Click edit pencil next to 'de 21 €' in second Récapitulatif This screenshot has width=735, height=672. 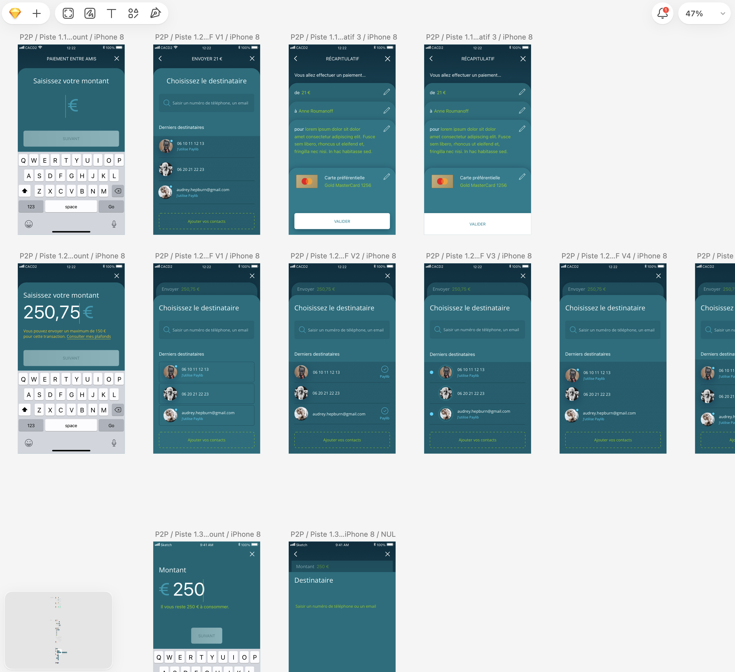click(x=522, y=92)
